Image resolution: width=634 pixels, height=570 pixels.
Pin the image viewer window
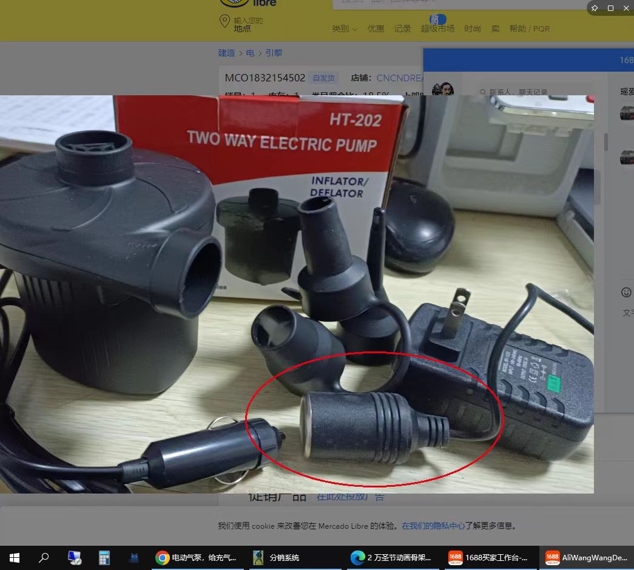(x=595, y=8)
